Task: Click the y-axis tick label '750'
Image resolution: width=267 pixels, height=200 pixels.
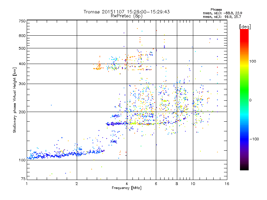Action: coord(22,21)
